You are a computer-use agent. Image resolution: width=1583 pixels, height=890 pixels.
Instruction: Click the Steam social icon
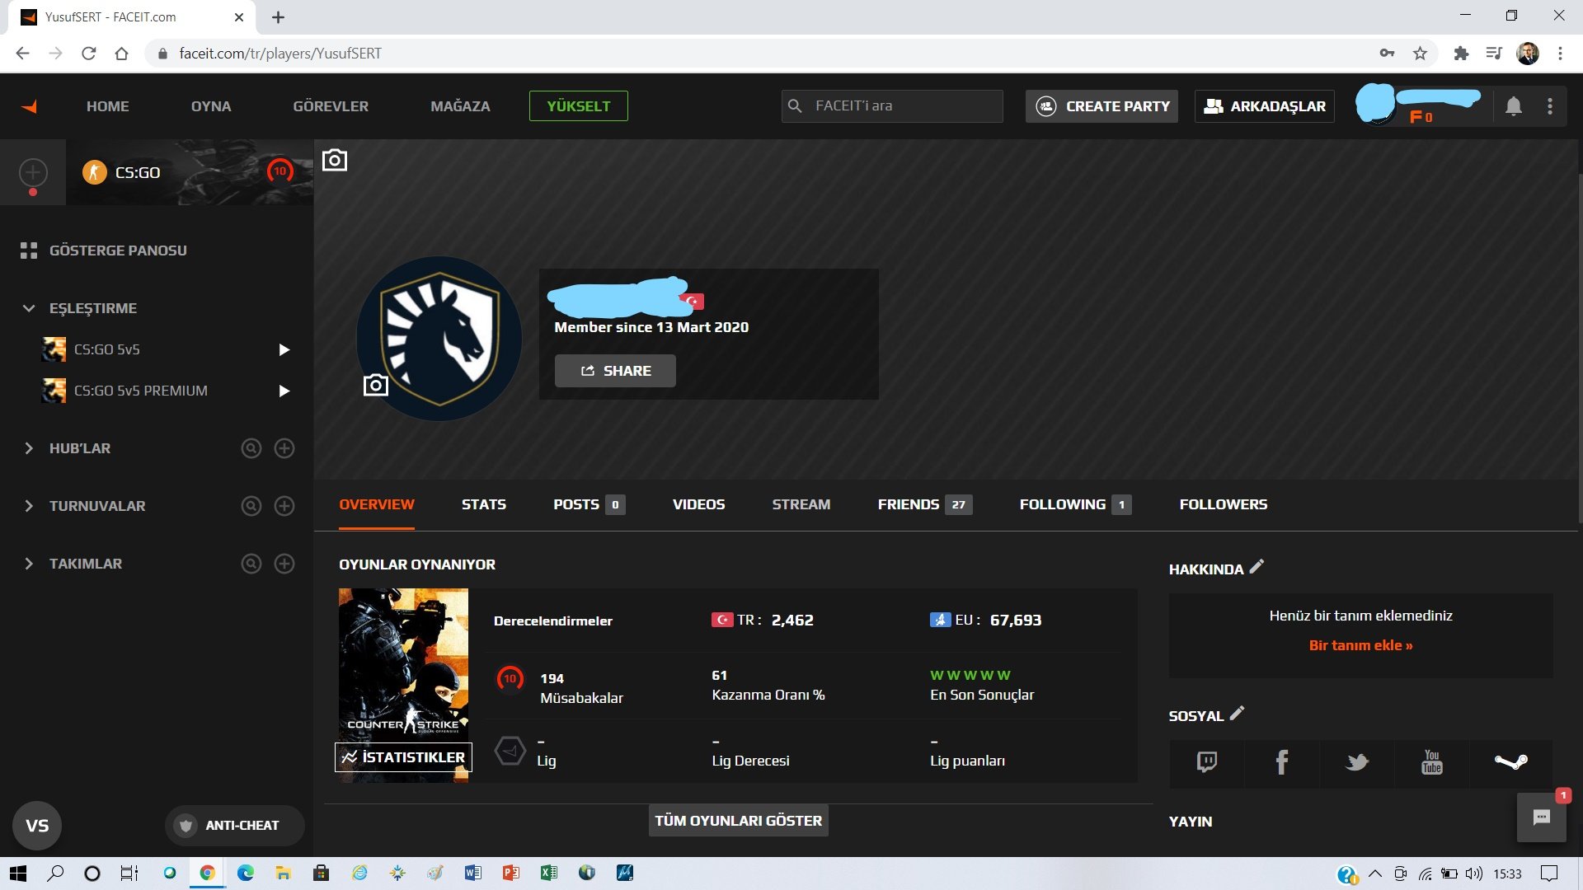pyautogui.click(x=1510, y=763)
